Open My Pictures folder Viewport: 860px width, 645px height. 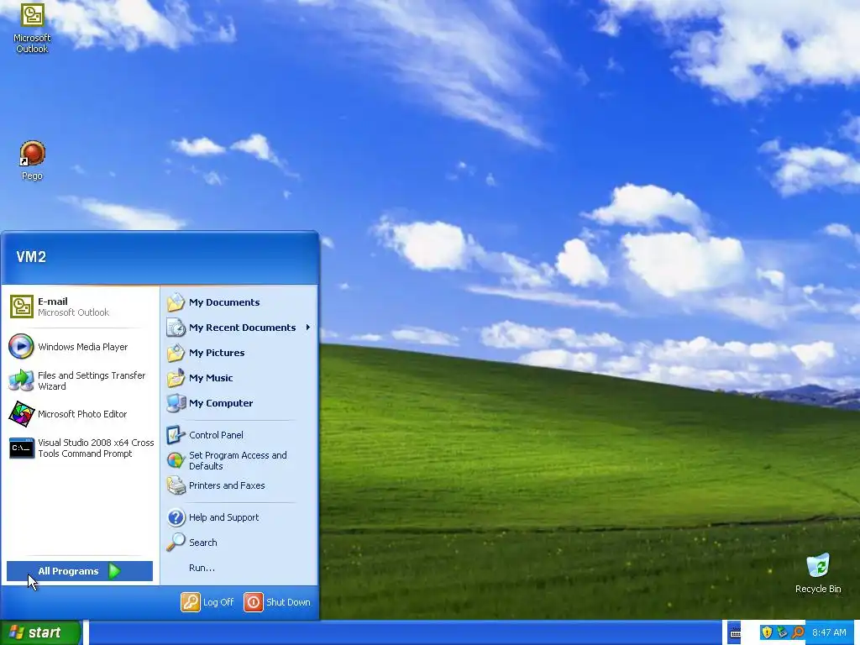239,353
